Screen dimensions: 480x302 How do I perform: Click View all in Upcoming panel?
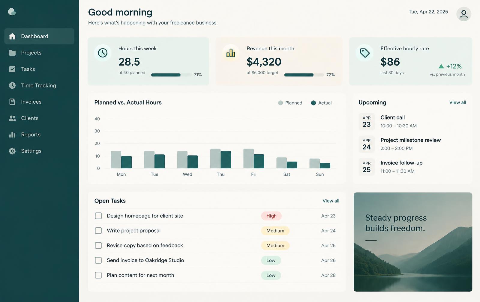(x=457, y=102)
